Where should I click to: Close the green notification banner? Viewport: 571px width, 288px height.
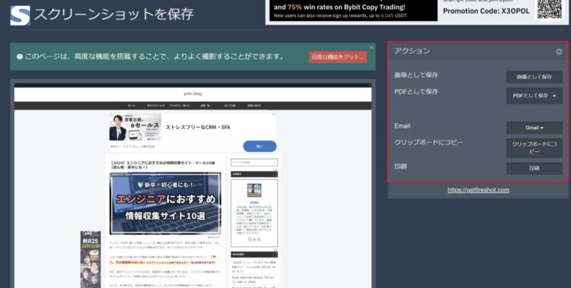372,47
